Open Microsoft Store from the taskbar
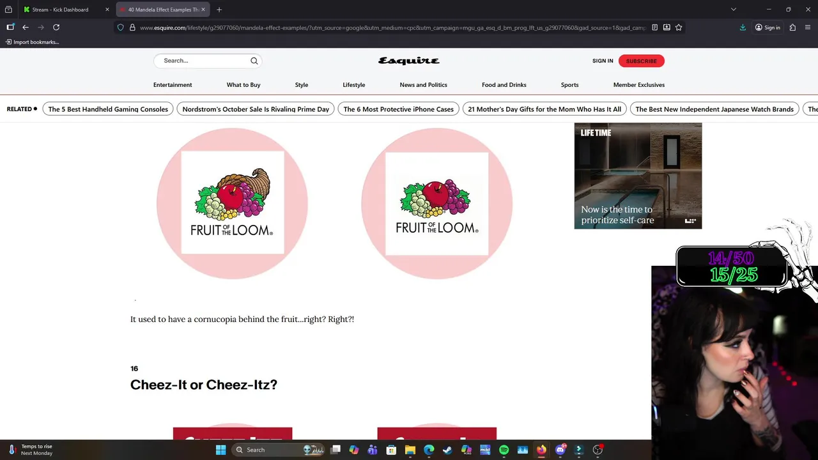Screen dimensions: 818x460 point(391,450)
